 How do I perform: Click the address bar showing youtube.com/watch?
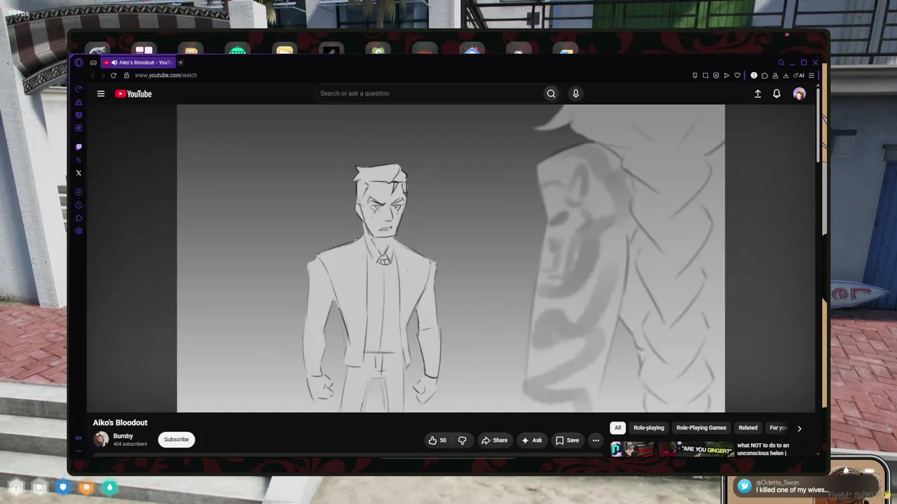(165, 76)
